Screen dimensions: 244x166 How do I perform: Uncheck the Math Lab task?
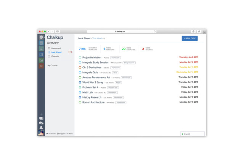point(80,92)
